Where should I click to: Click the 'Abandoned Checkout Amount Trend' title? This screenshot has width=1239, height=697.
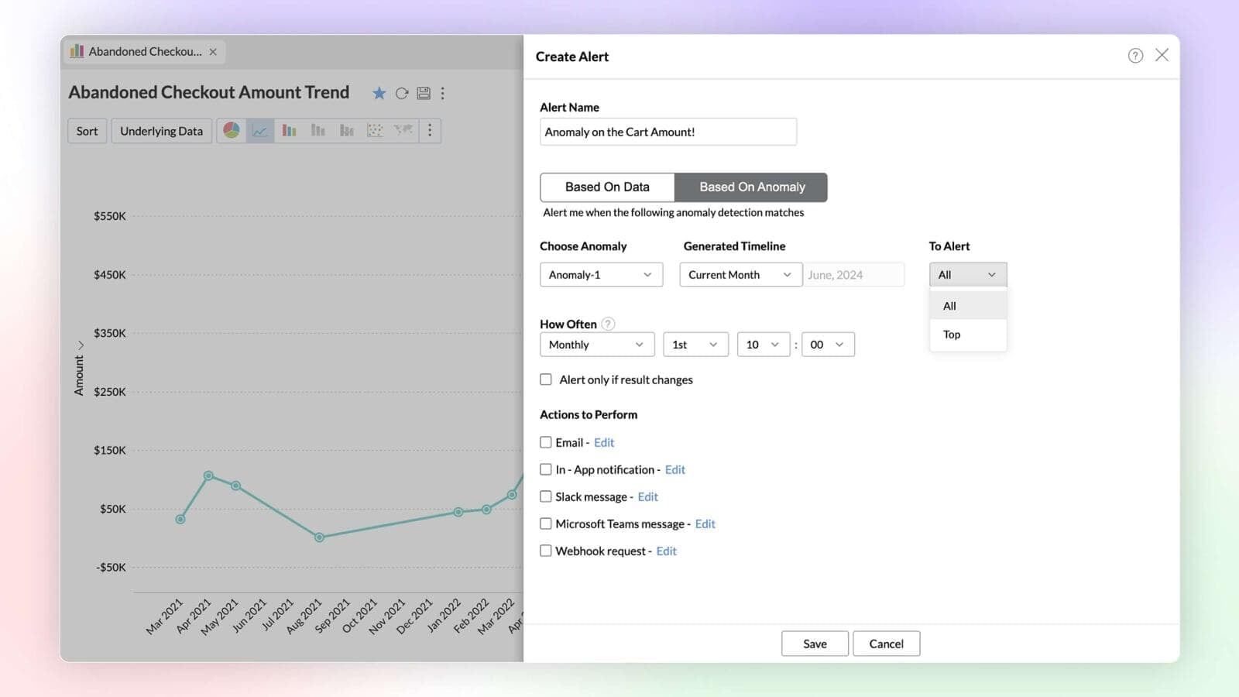209,92
